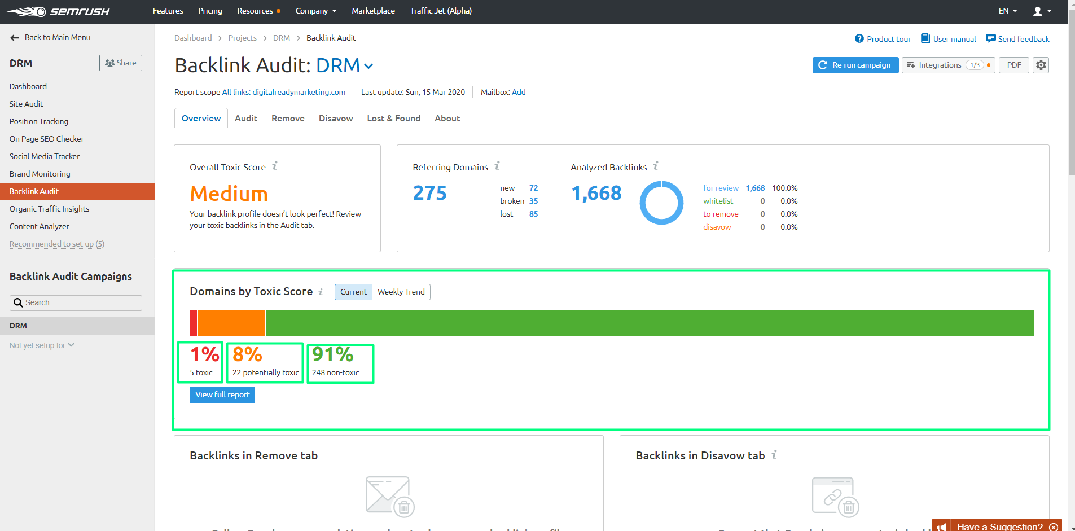
Task: Open Site Audit in the sidebar
Action: tap(27, 104)
